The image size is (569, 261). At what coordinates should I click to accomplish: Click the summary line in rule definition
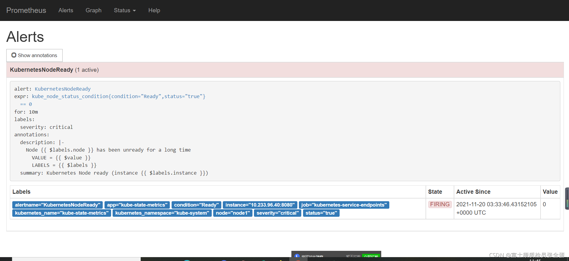(114, 173)
